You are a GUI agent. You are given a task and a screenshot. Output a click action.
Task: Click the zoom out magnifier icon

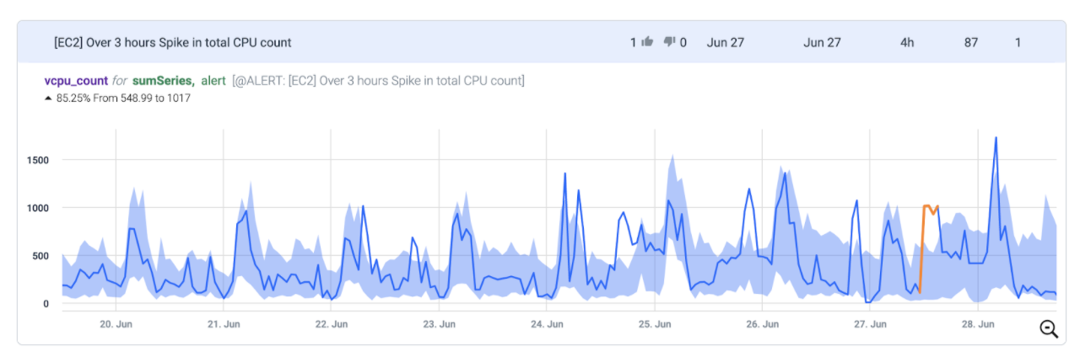click(x=1049, y=329)
